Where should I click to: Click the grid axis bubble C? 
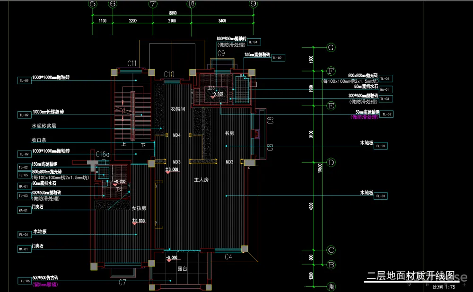(x=331, y=250)
